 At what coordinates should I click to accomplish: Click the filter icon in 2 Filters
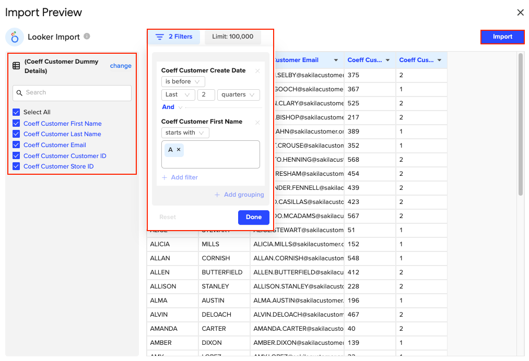tap(160, 37)
